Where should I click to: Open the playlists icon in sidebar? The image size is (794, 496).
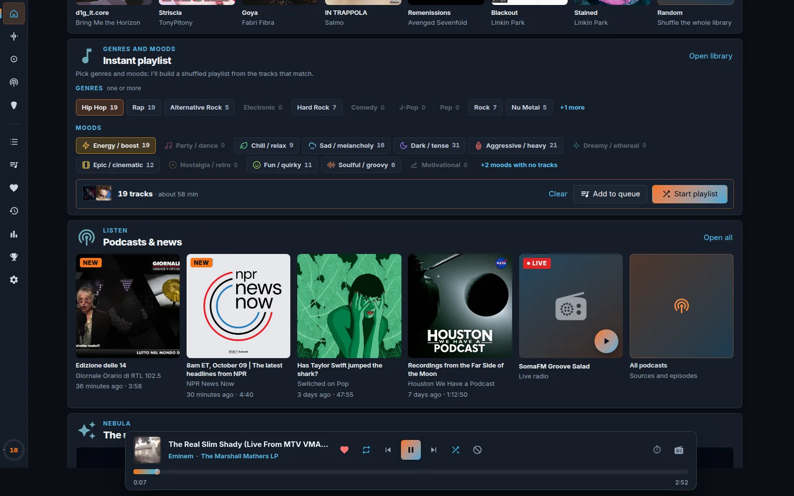point(14,165)
